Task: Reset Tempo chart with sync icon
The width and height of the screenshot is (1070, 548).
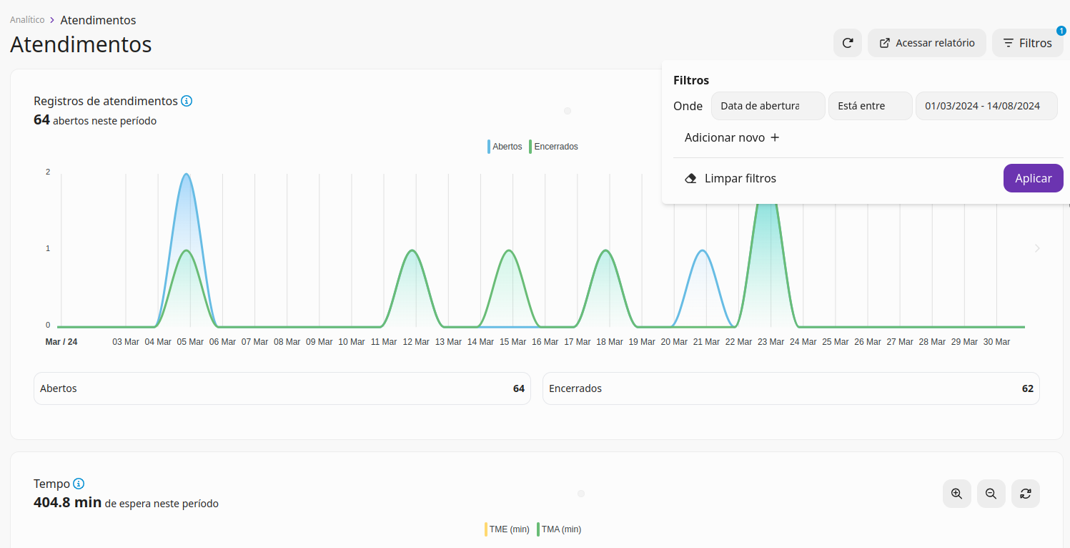Action: [x=1026, y=494]
